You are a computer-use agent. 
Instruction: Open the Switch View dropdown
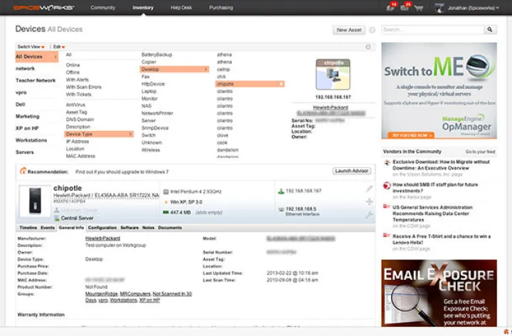click(x=31, y=46)
